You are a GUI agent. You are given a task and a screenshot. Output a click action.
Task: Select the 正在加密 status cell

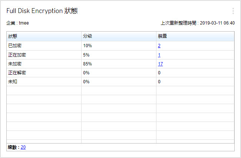(x=17, y=55)
